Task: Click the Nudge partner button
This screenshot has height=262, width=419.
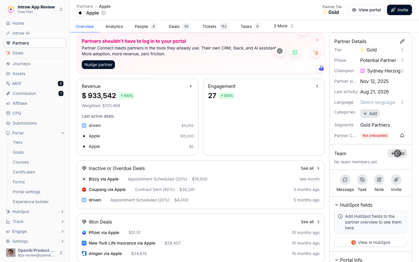Action: coord(98,65)
